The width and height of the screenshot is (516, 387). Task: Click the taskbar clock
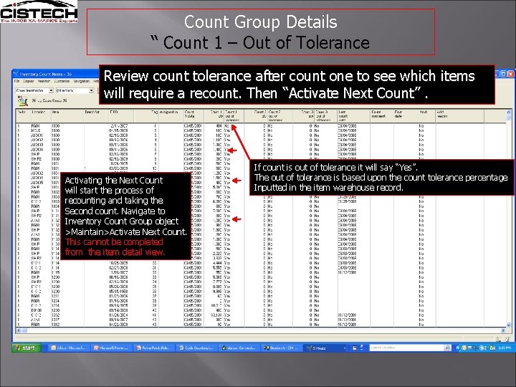(505, 348)
